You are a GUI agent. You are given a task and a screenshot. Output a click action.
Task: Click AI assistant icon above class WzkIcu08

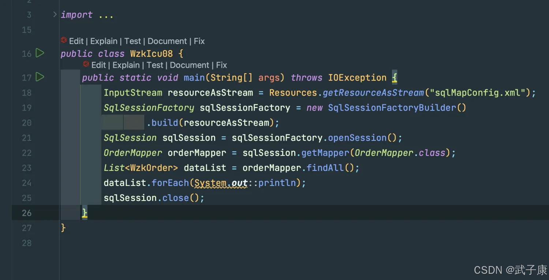click(64, 40)
